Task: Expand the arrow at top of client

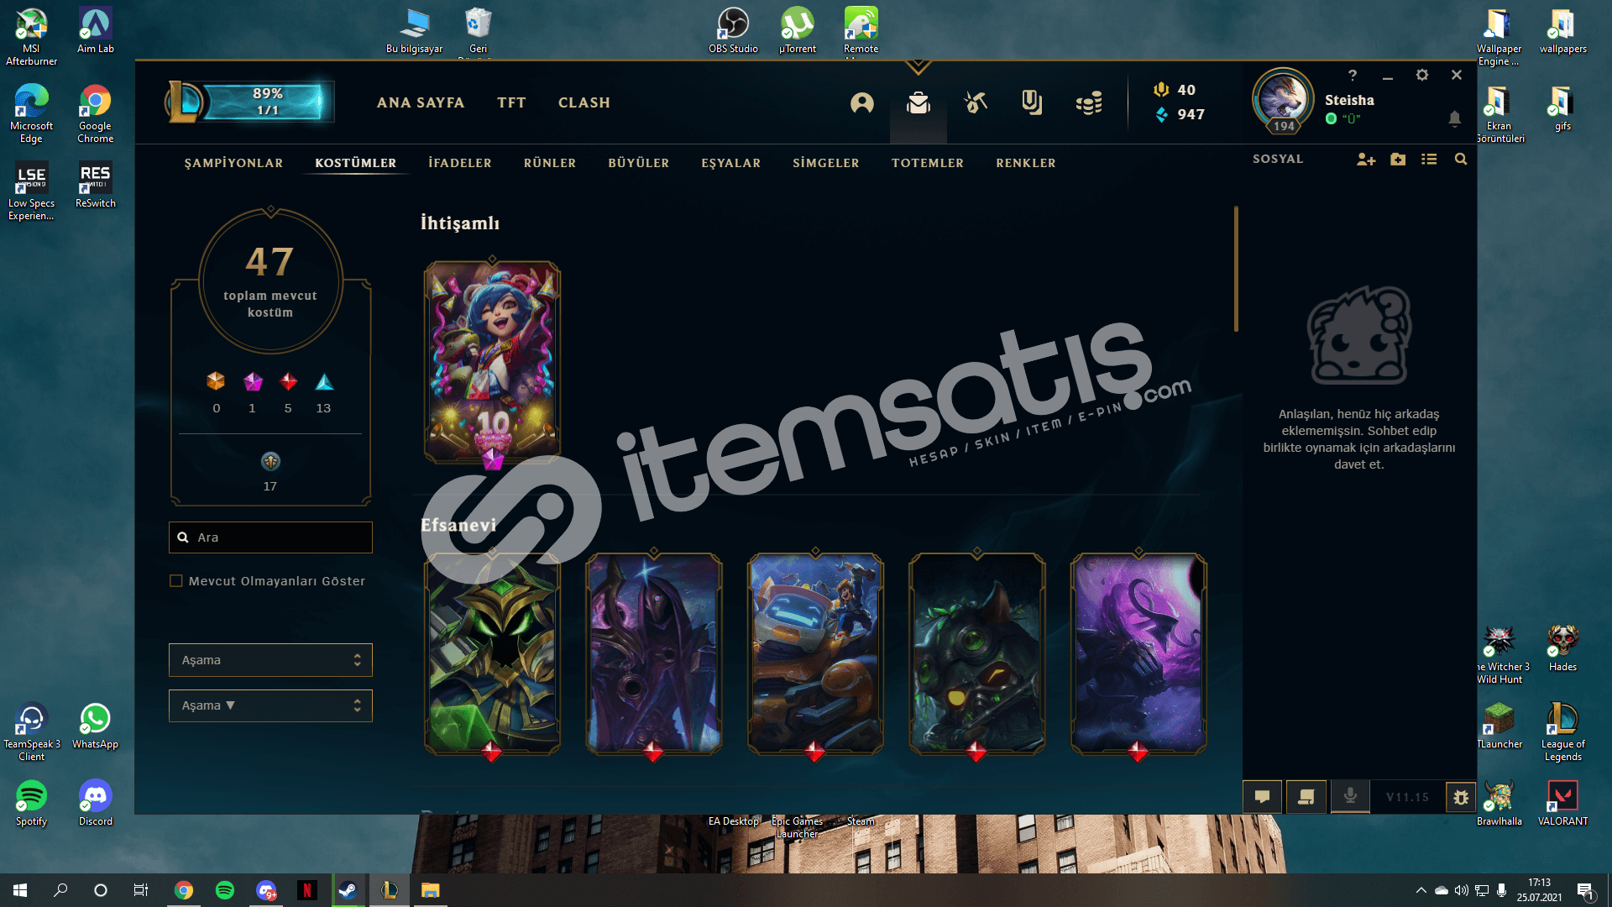Action: (919, 66)
